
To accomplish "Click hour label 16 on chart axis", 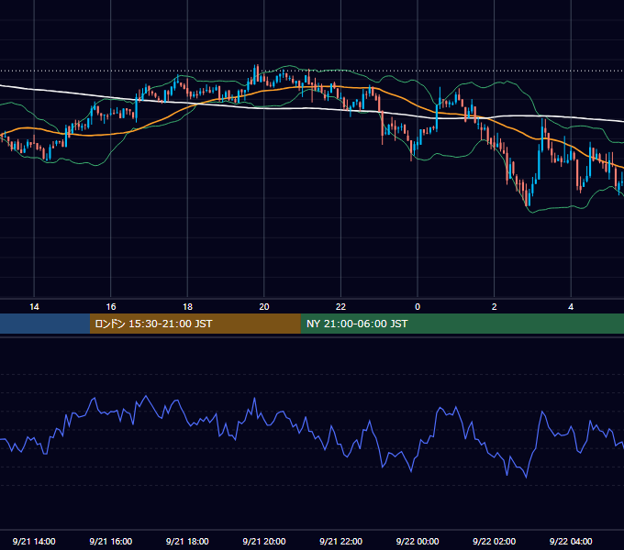I will coord(111,307).
